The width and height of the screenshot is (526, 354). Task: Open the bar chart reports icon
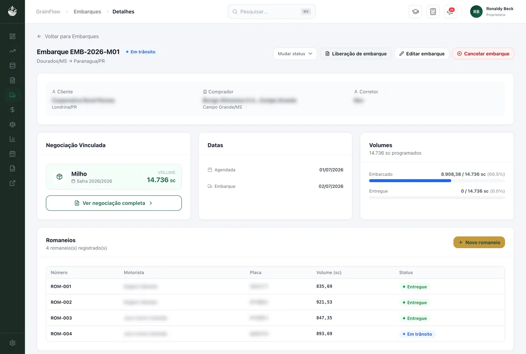[x=12, y=139]
